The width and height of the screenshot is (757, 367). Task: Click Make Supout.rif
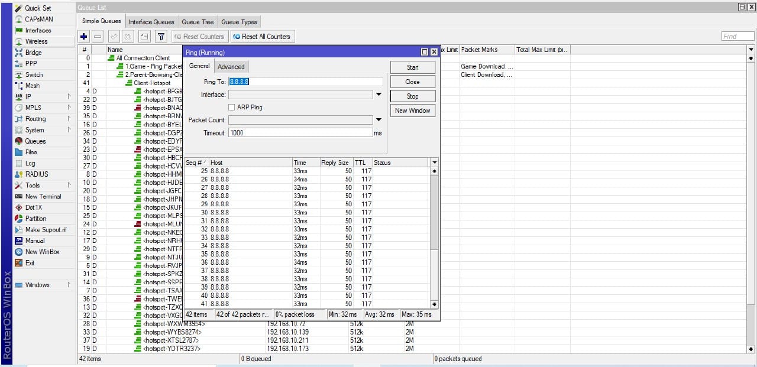point(46,229)
